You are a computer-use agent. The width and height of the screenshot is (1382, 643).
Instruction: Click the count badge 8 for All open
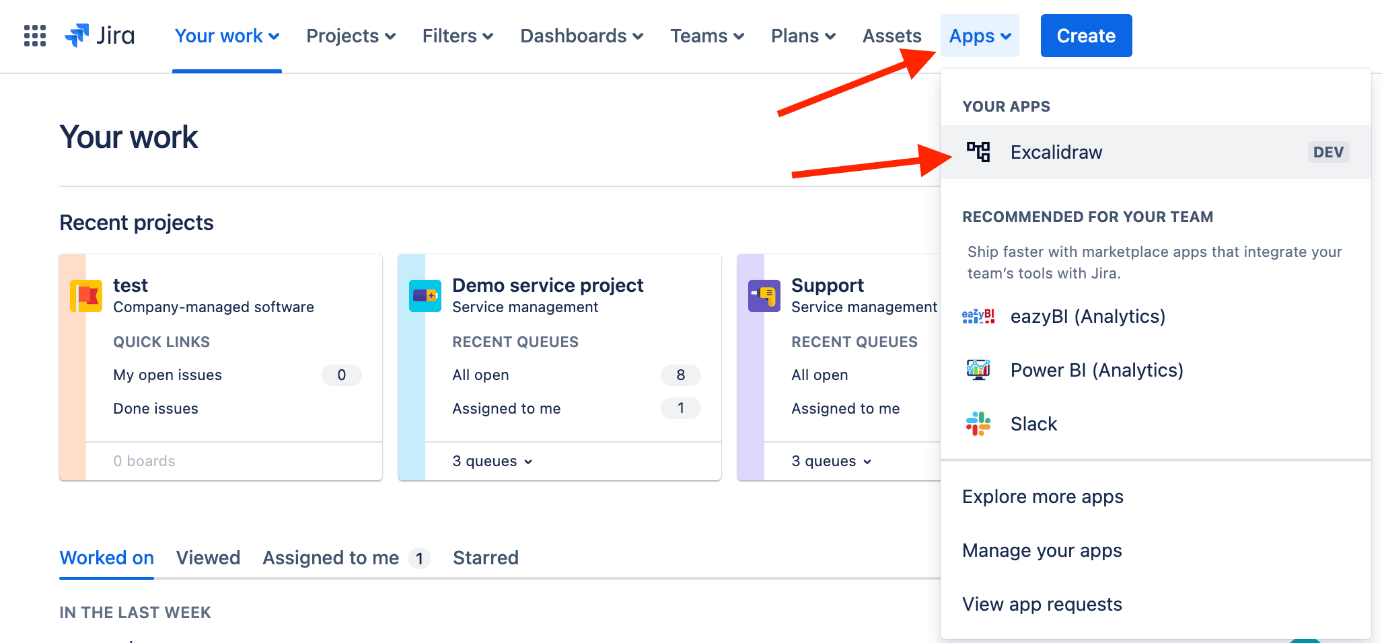(681, 375)
